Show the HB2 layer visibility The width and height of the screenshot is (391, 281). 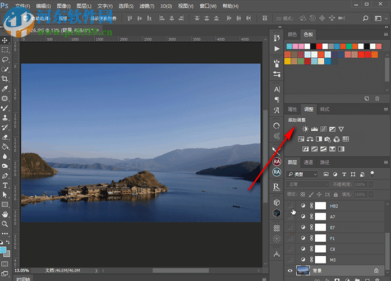(291, 206)
